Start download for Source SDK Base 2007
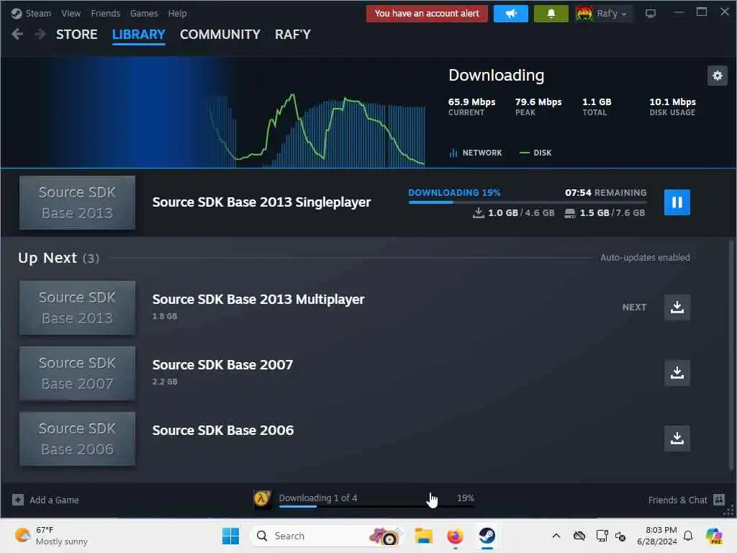Image resolution: width=737 pixels, height=553 pixels. [x=677, y=373]
